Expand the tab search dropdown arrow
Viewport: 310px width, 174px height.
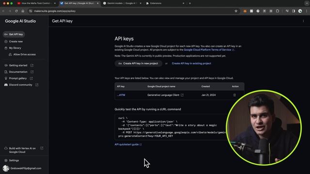tap(307, 3)
